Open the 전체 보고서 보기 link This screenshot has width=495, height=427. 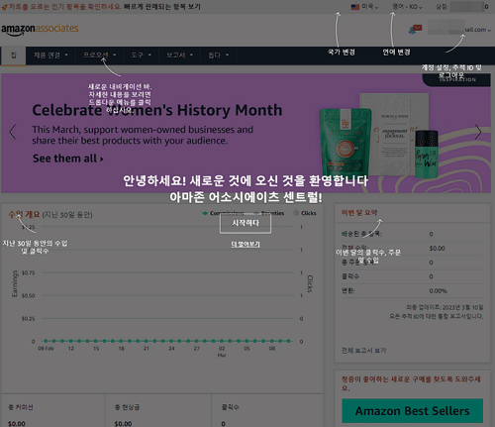click(x=363, y=351)
